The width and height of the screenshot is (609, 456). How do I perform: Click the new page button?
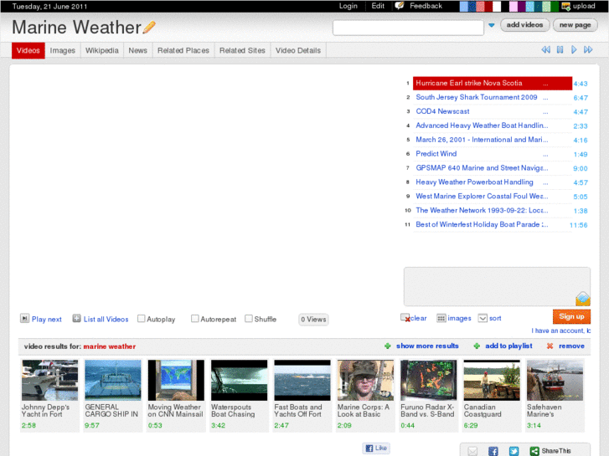pos(575,25)
